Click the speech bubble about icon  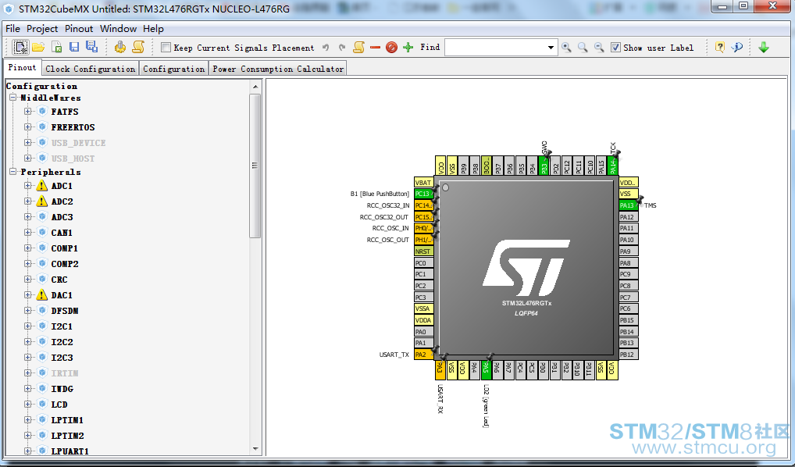(x=738, y=47)
